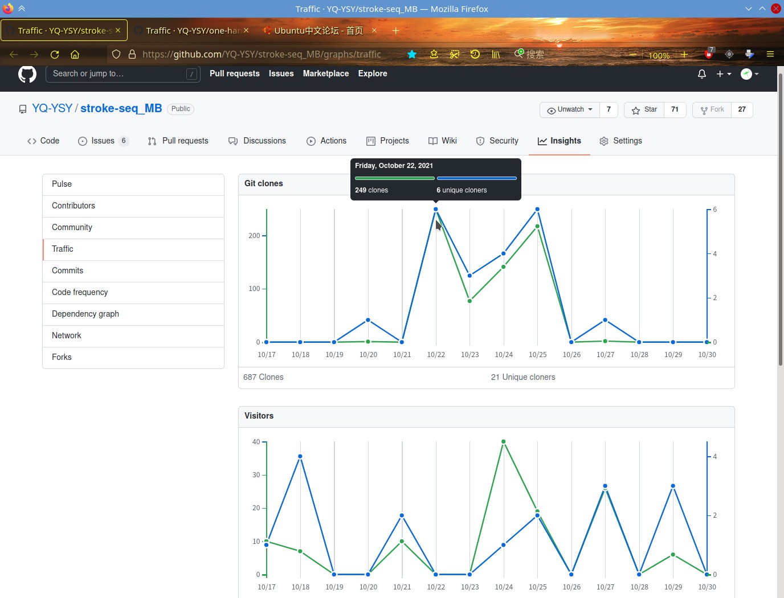The height and width of the screenshot is (598, 784).
Task: Open Pull requests in the header
Action: click(x=235, y=74)
